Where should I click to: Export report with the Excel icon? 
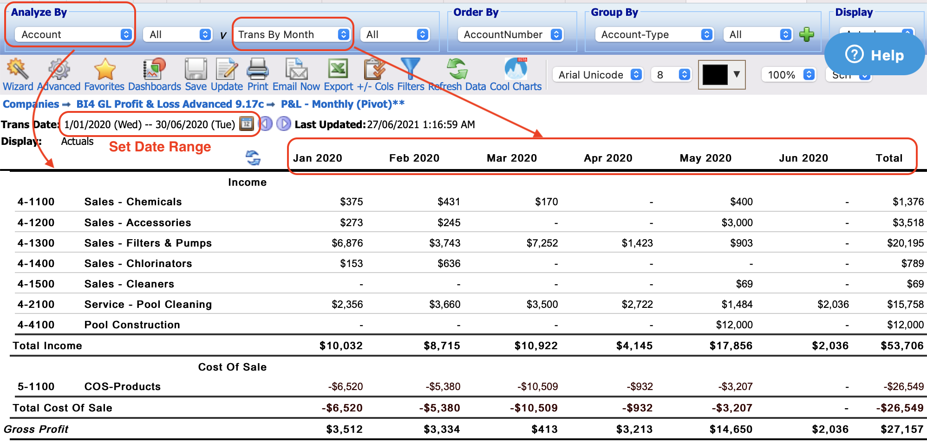338,69
